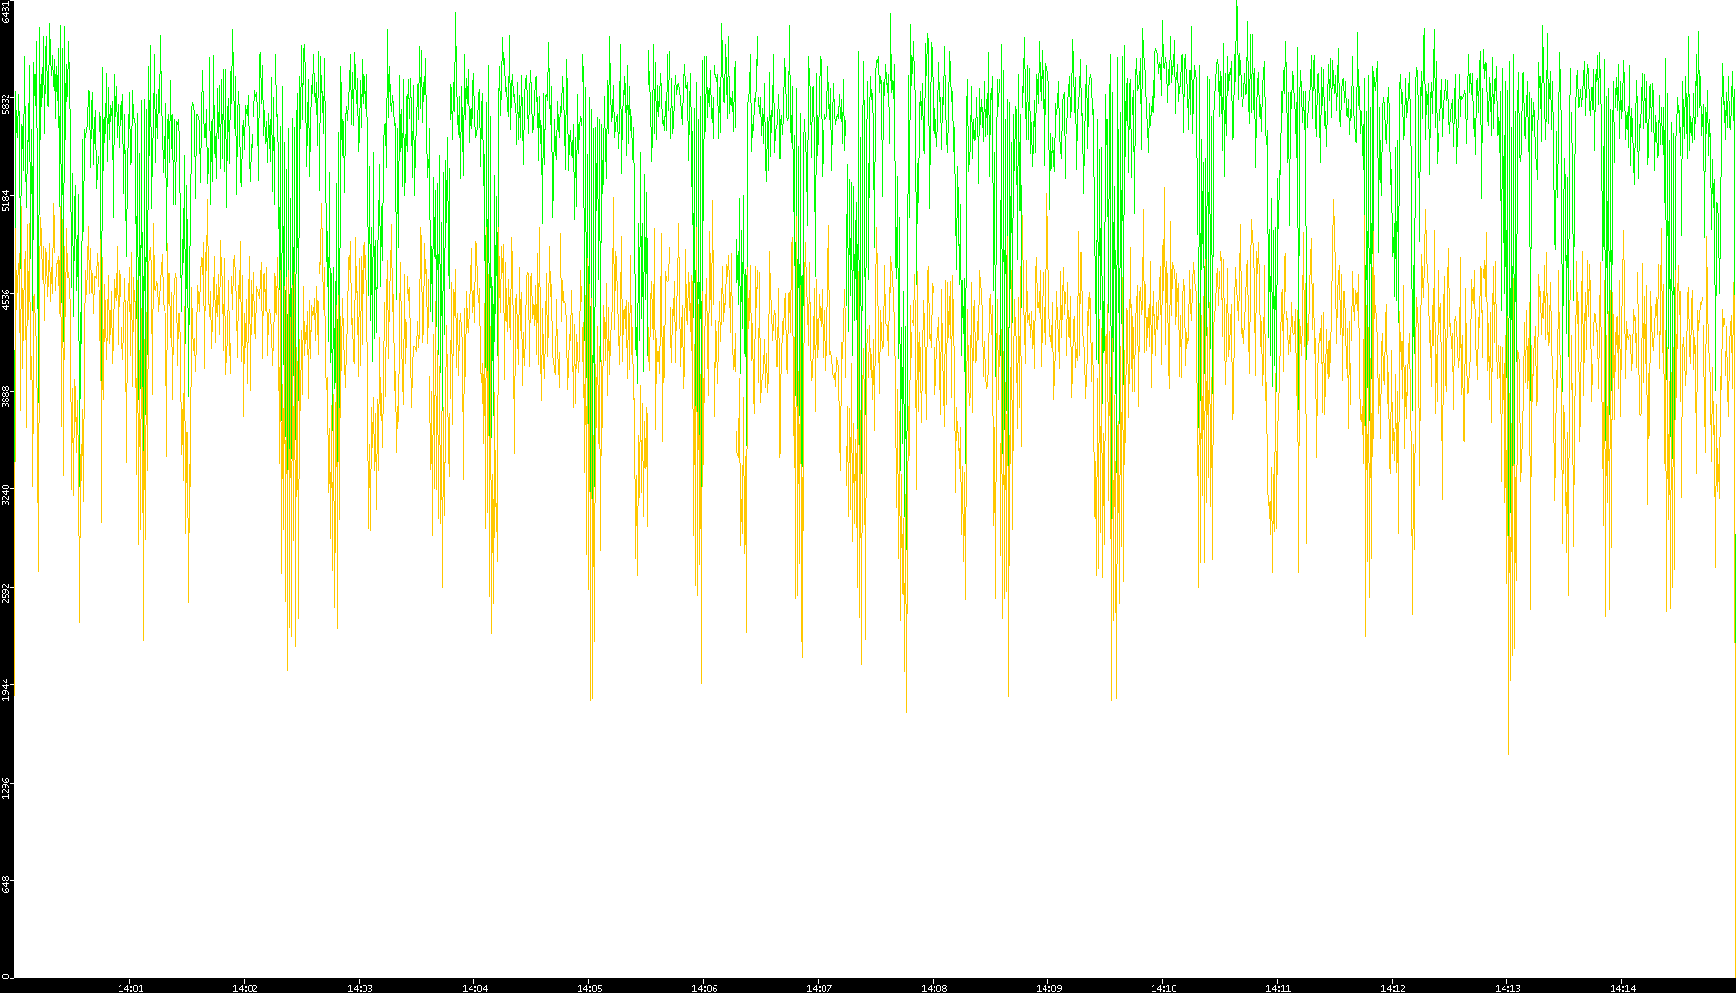Click the 2592 vertical axis label

coord(7,592)
